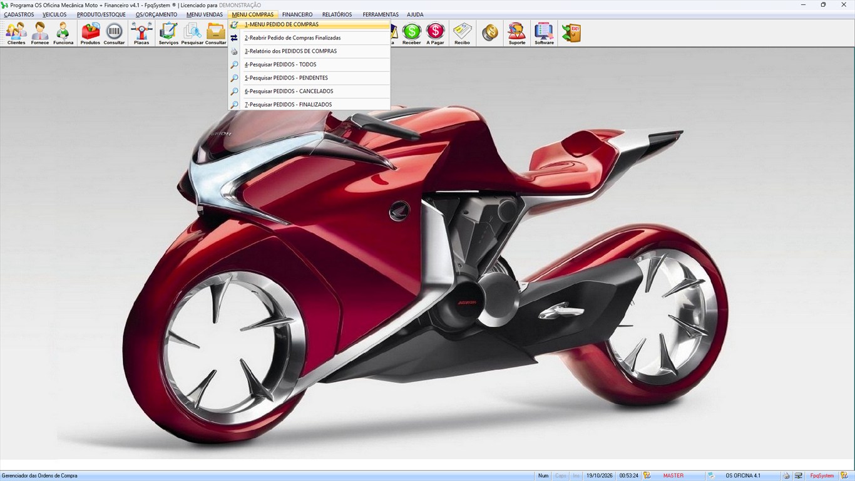Open the Placas motorcycle icon
Viewport: 855px width, 481px height.
(141, 33)
